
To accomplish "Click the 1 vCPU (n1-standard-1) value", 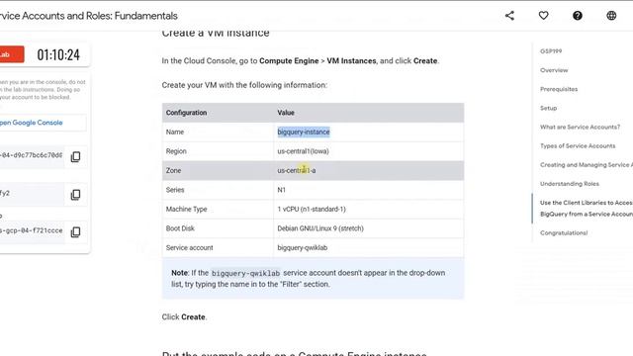I will point(312,209).
